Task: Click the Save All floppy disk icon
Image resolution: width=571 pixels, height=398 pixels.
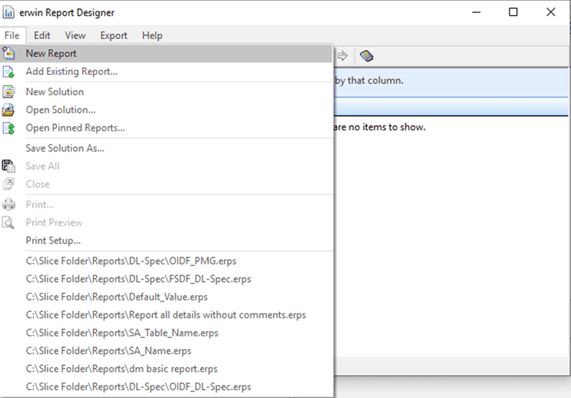Action: pos(8,166)
